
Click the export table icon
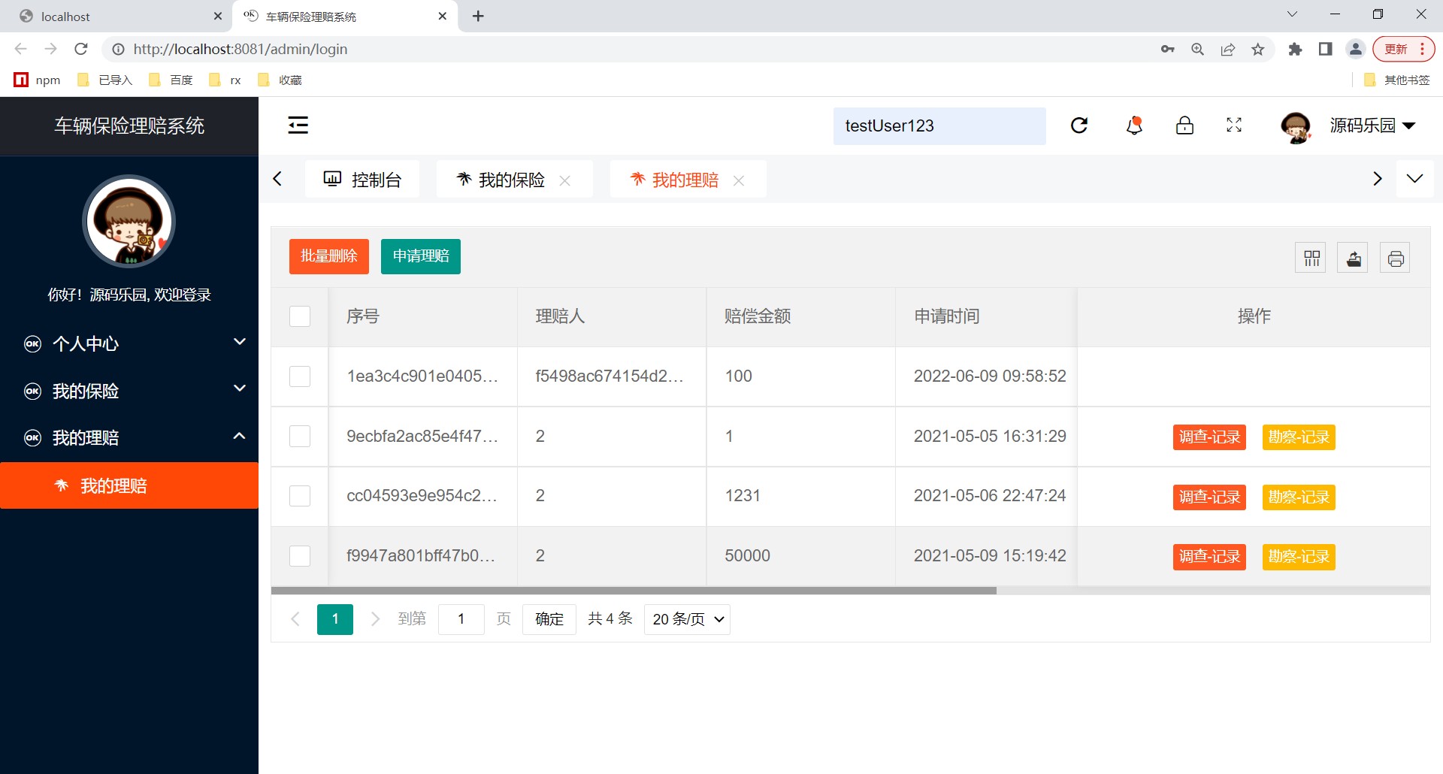click(1354, 259)
